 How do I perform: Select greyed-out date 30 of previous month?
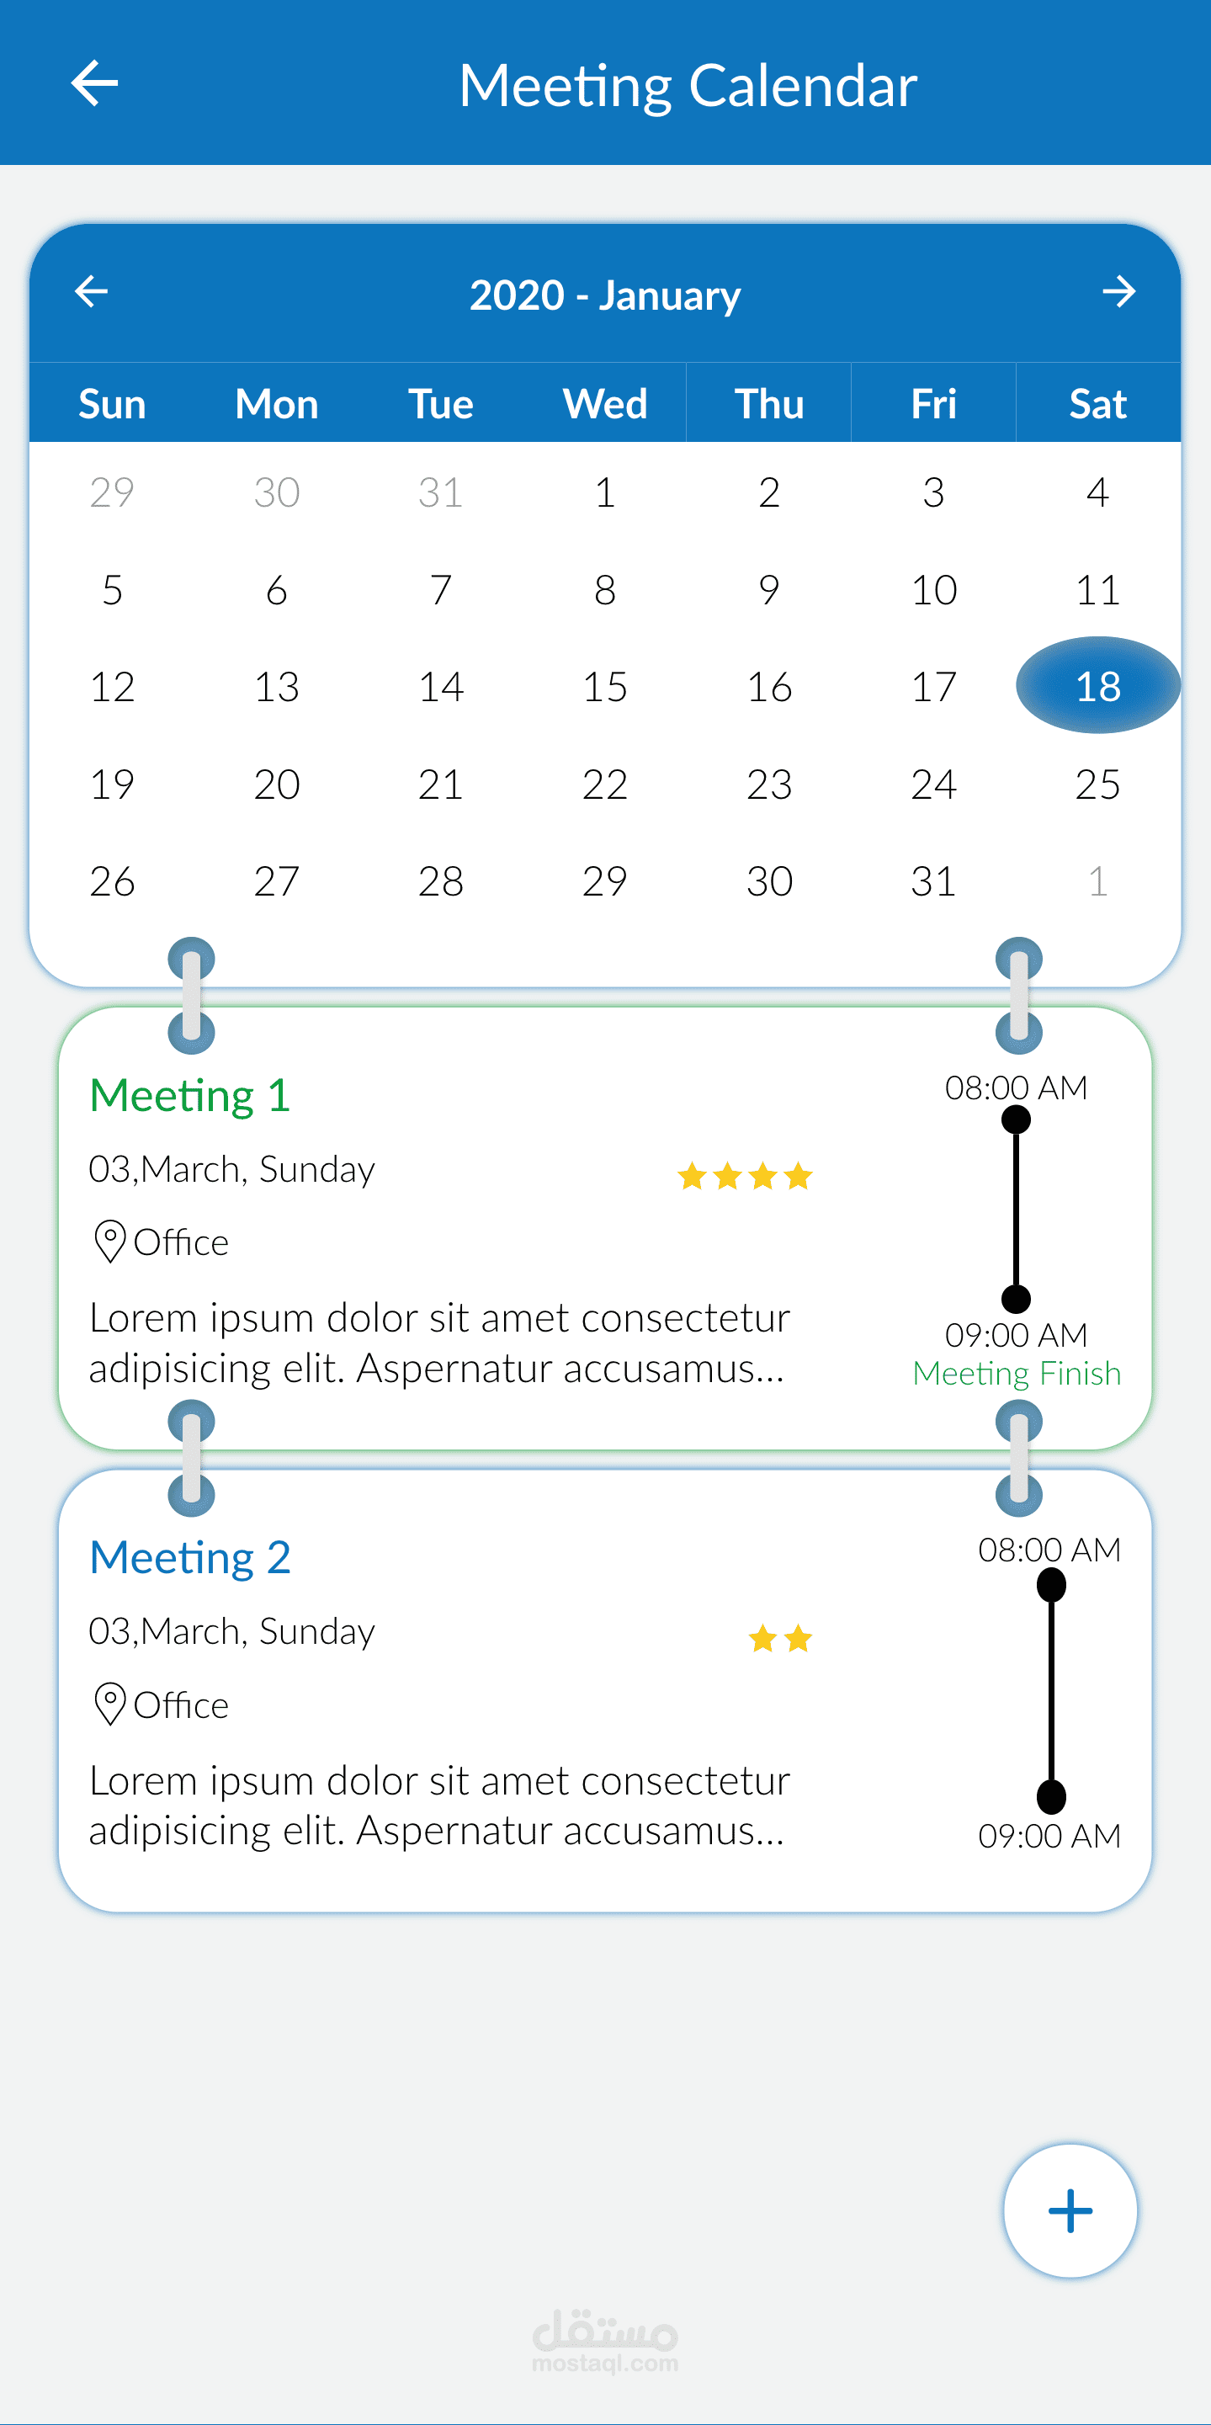pos(277,492)
